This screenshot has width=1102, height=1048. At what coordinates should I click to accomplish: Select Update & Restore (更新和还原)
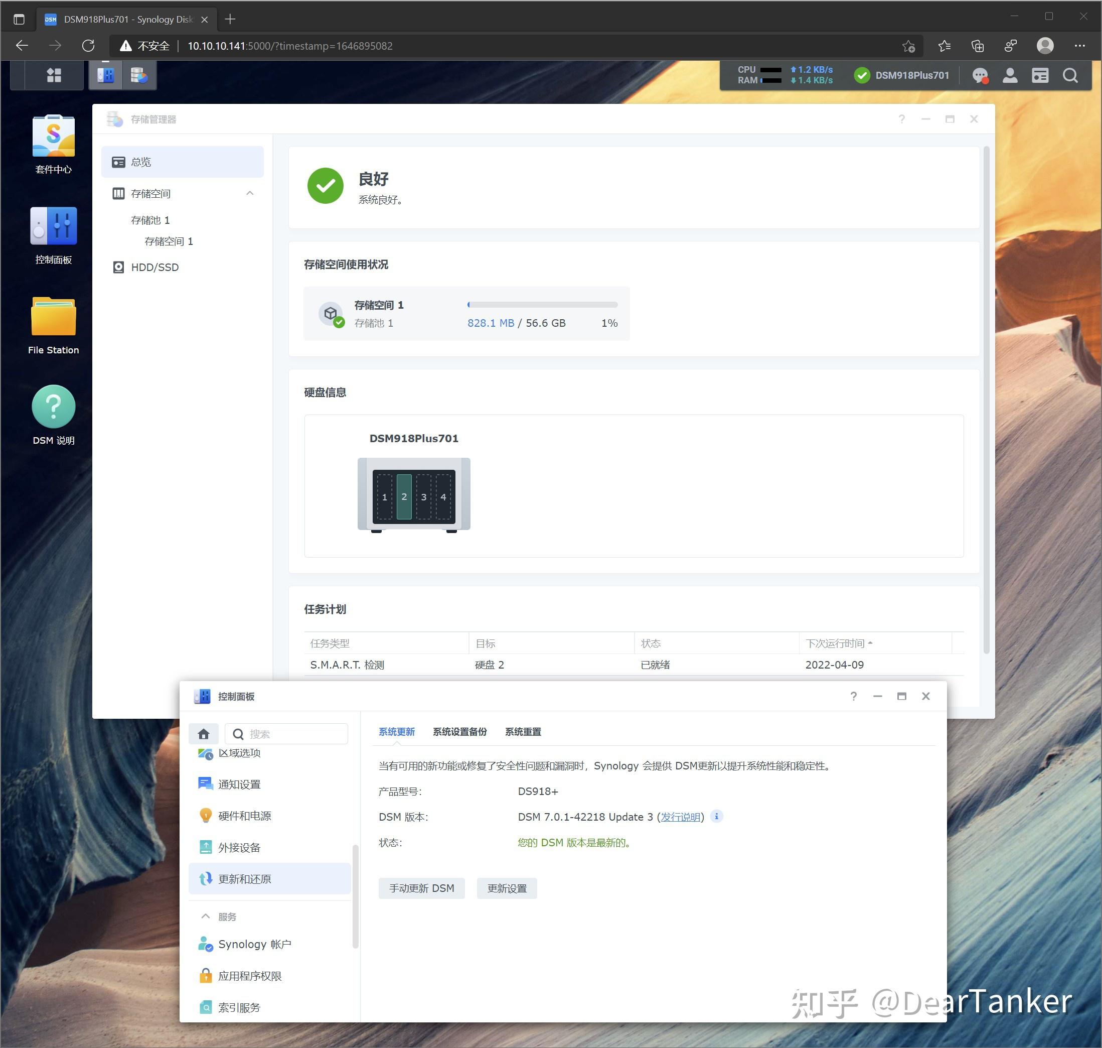click(270, 879)
